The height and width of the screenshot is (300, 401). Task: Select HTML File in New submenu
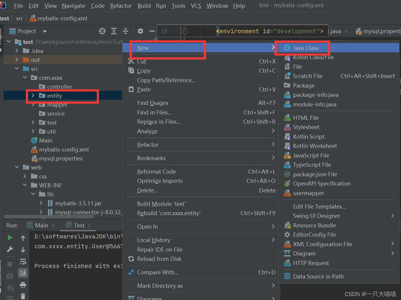pyautogui.click(x=339, y=118)
